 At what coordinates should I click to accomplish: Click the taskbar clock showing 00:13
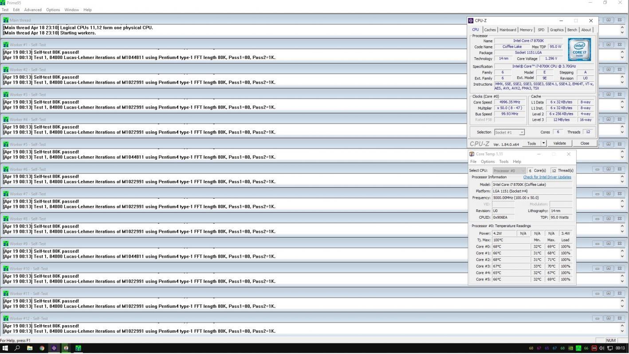pyautogui.click(x=620, y=348)
